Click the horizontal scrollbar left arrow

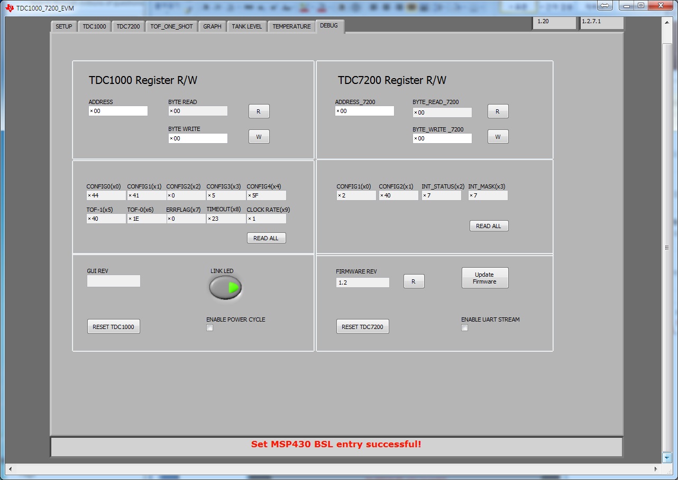click(x=11, y=469)
